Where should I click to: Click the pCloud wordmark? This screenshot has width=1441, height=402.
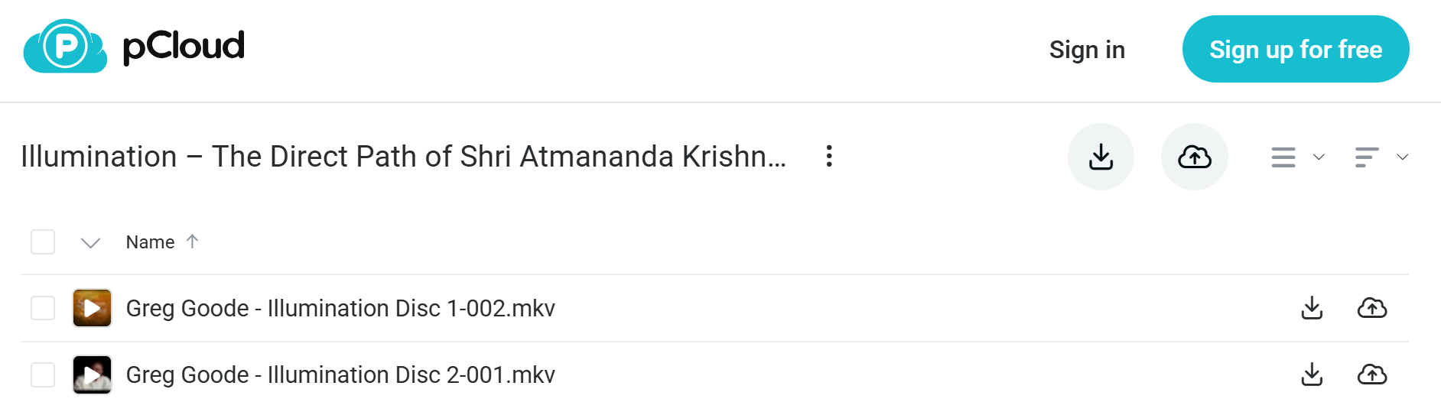point(184,47)
